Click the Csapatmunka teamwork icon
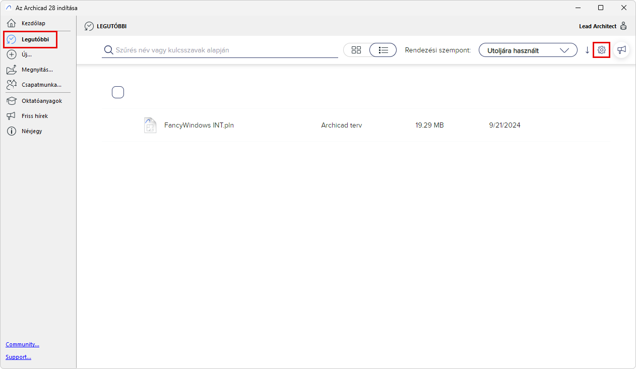Viewport: 636px width, 369px height. (12, 85)
